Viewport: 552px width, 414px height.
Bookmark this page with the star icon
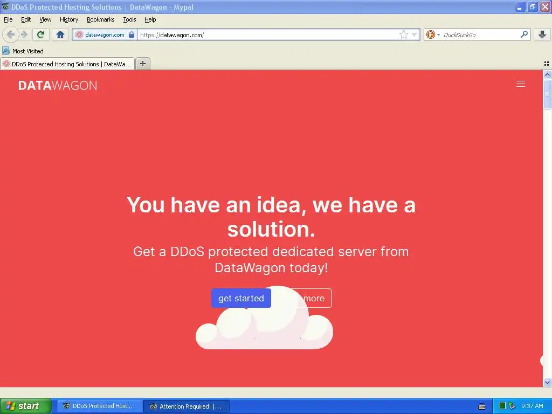pyautogui.click(x=403, y=34)
